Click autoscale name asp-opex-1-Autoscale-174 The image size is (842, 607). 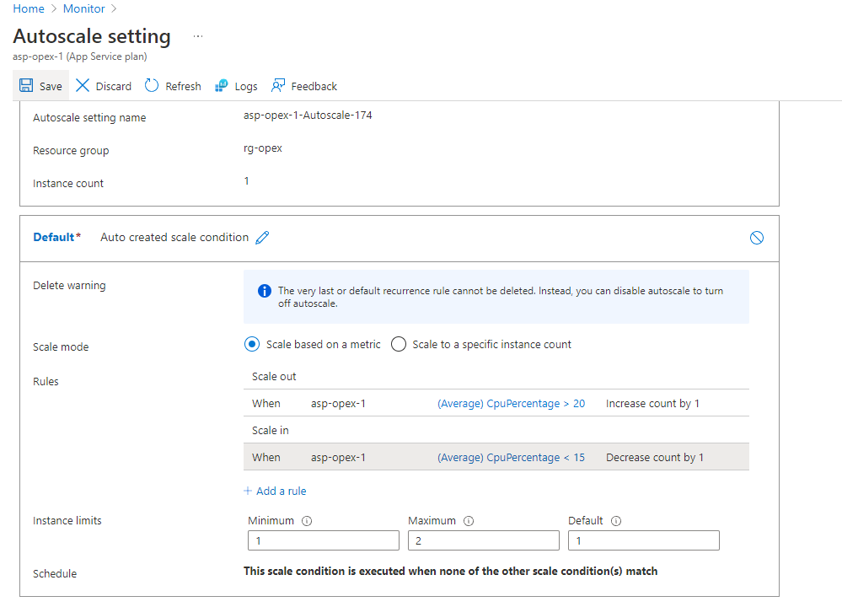[308, 115]
